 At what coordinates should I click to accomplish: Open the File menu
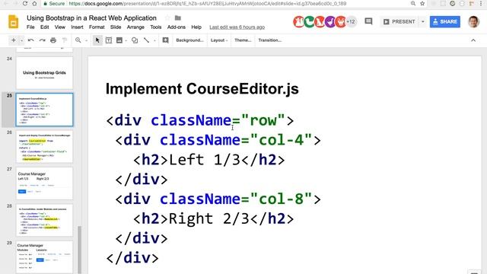30,27
